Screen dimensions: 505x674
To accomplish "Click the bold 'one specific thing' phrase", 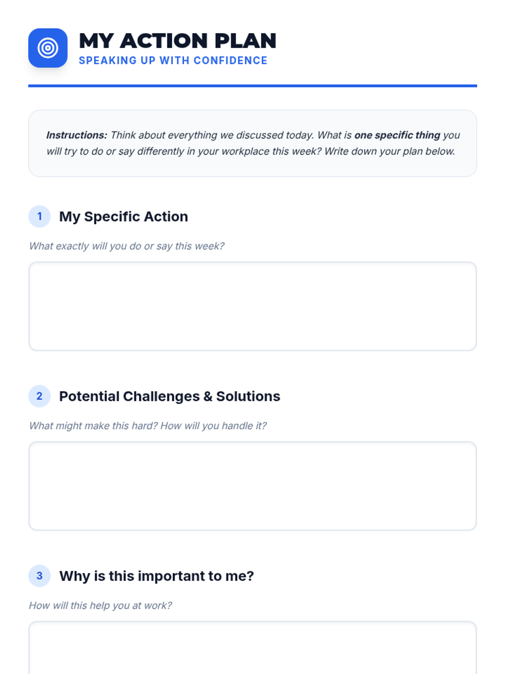I will pos(397,135).
